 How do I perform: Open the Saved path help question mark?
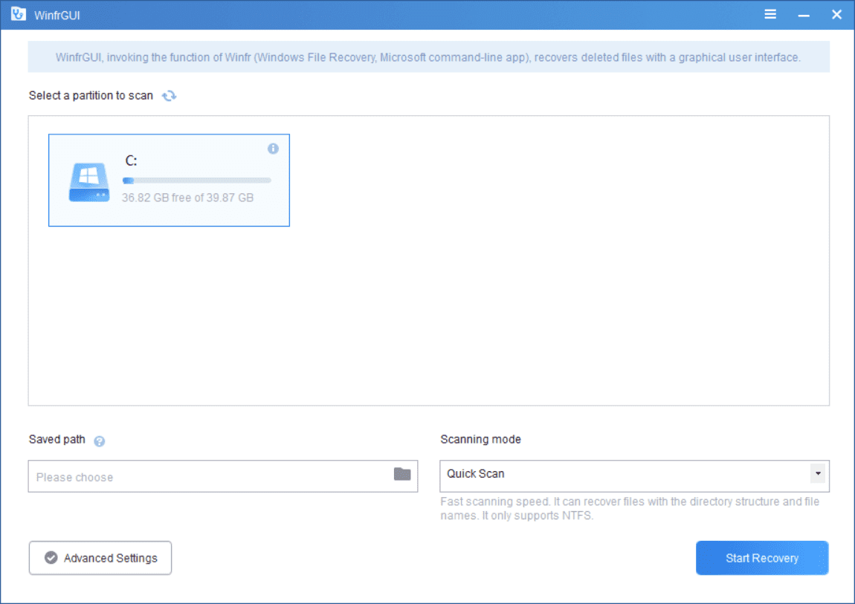[100, 441]
